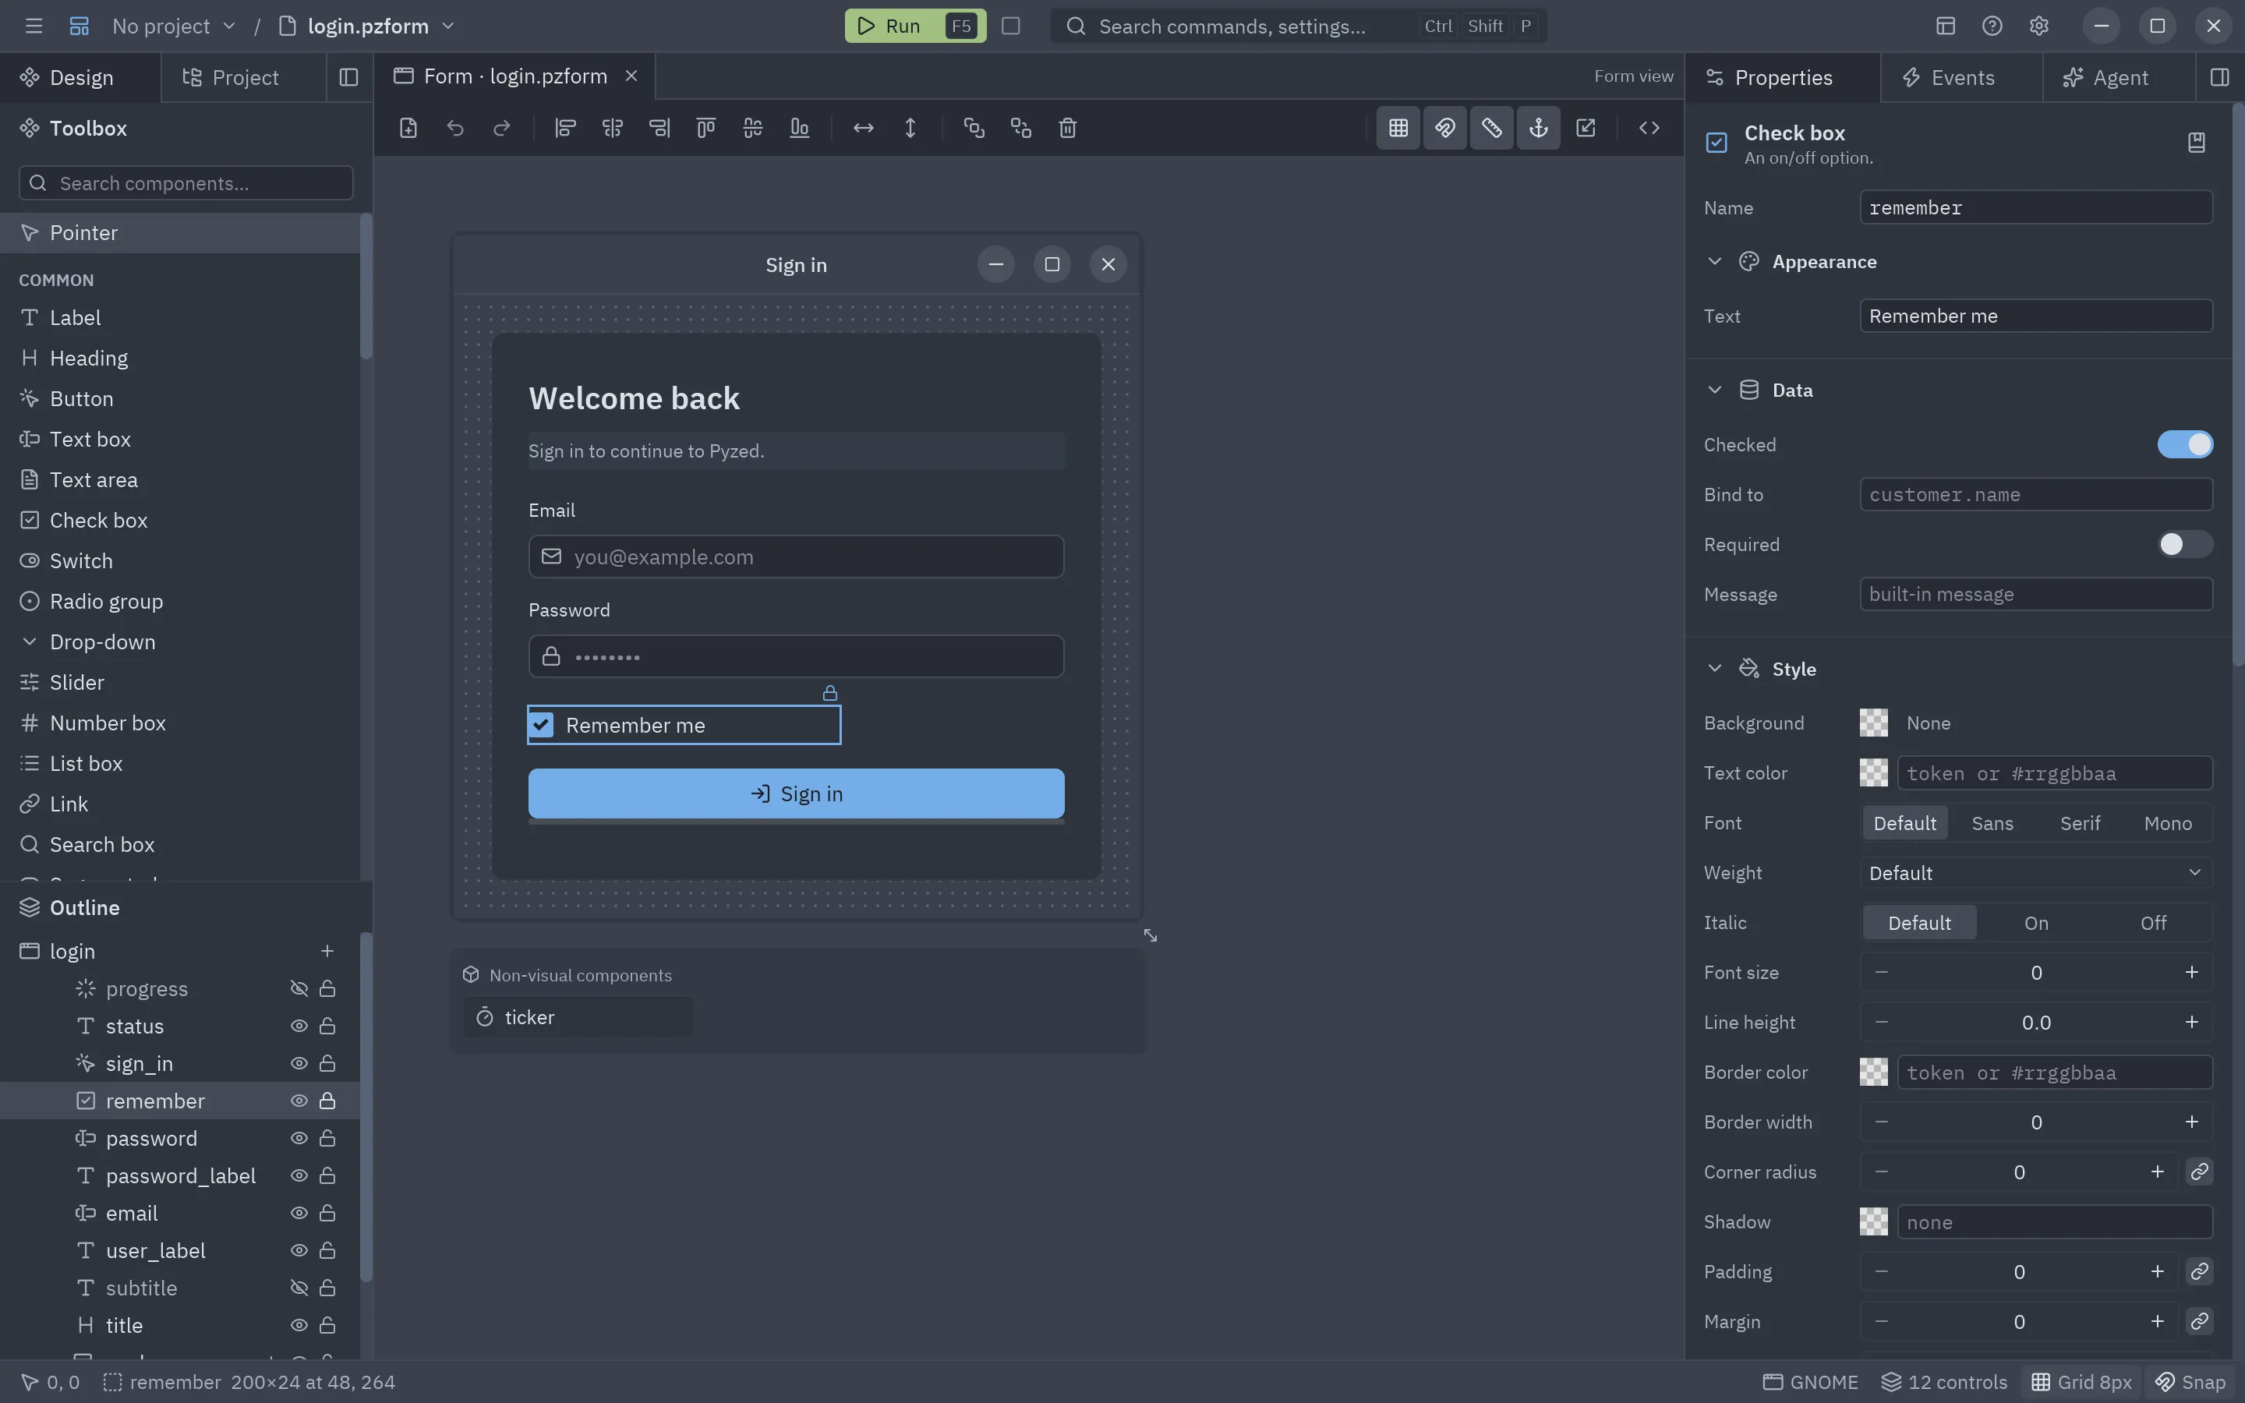Make selected controls same height
Image resolution: width=2245 pixels, height=1403 pixels.
click(x=910, y=128)
